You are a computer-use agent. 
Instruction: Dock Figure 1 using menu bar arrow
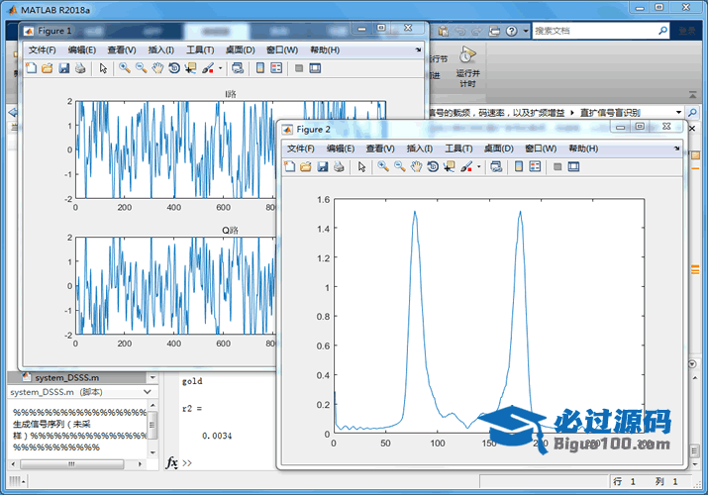(x=418, y=50)
